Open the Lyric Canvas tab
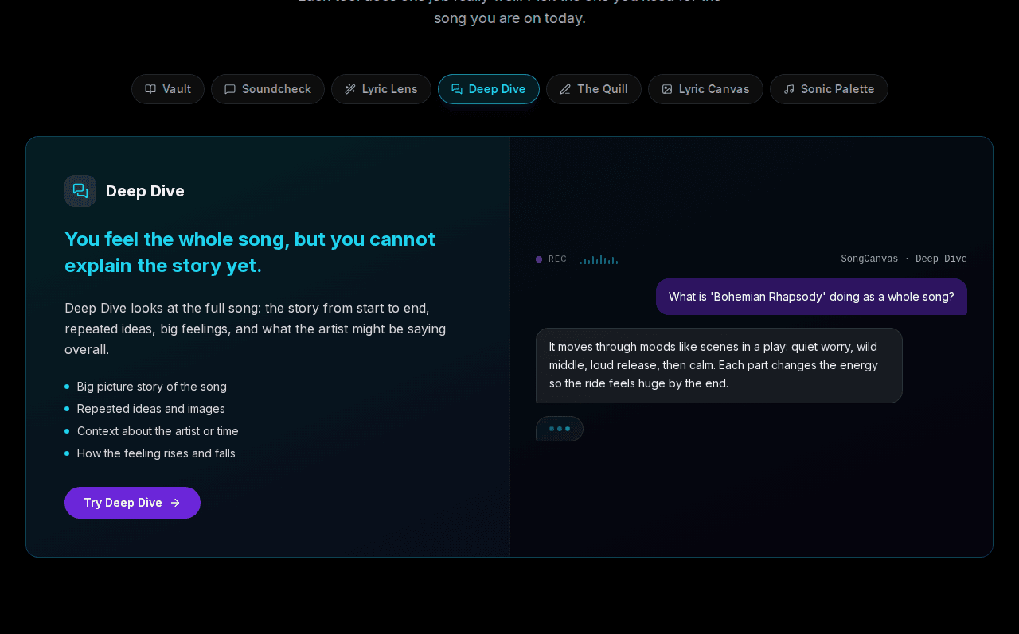 point(705,89)
